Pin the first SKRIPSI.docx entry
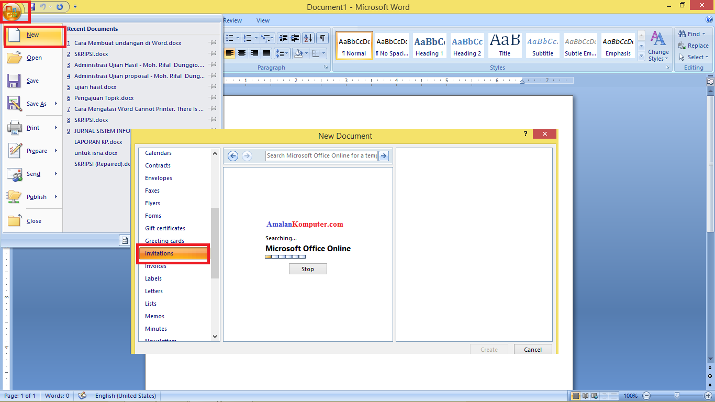This screenshot has height=402, width=715. [x=213, y=54]
